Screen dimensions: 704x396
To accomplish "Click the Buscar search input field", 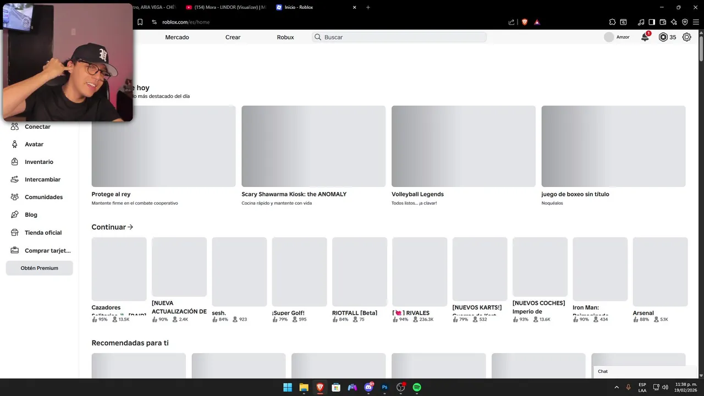I will coord(399,37).
